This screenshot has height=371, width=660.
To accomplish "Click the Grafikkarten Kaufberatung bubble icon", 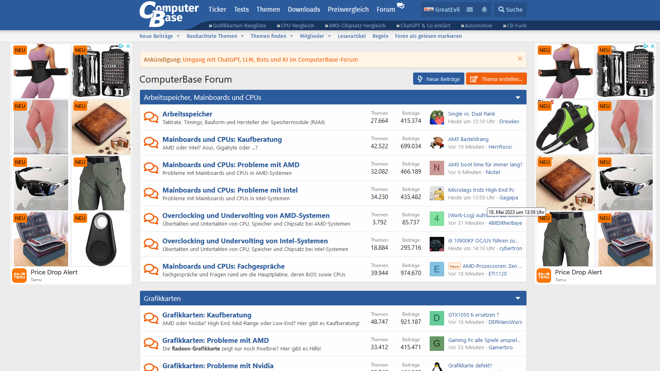I will click(x=151, y=318).
